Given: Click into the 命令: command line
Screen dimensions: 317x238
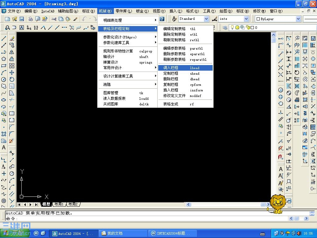Looking at the screenshot, I should coord(146,218).
